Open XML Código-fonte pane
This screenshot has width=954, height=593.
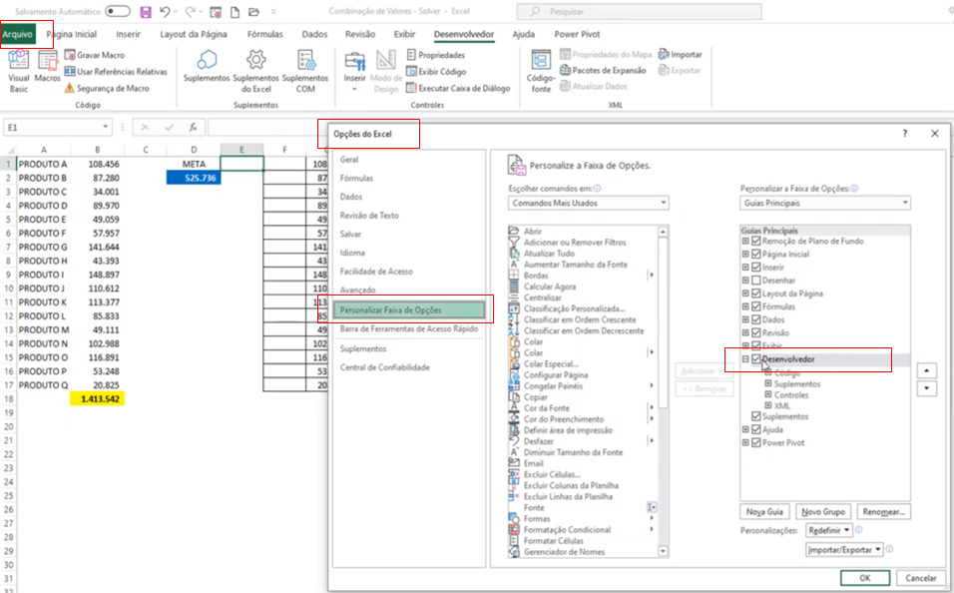(x=540, y=71)
